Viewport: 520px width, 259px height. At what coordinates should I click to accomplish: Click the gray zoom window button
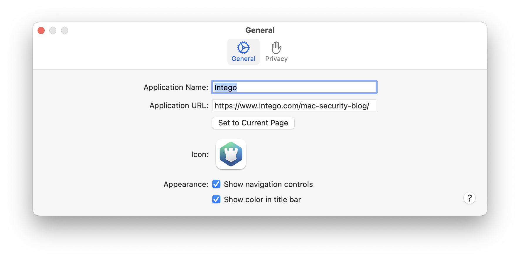point(65,30)
